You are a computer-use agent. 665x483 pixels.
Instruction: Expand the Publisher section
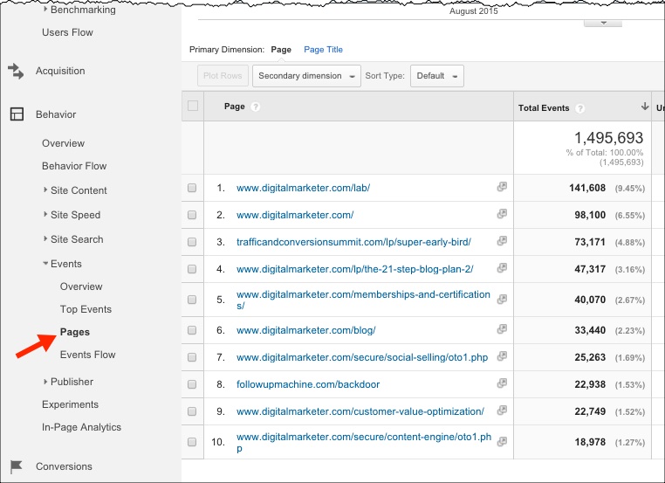(45, 382)
